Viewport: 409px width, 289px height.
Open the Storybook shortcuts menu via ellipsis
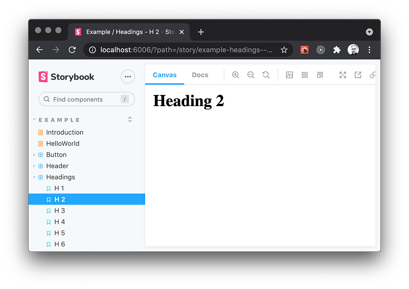pos(128,76)
